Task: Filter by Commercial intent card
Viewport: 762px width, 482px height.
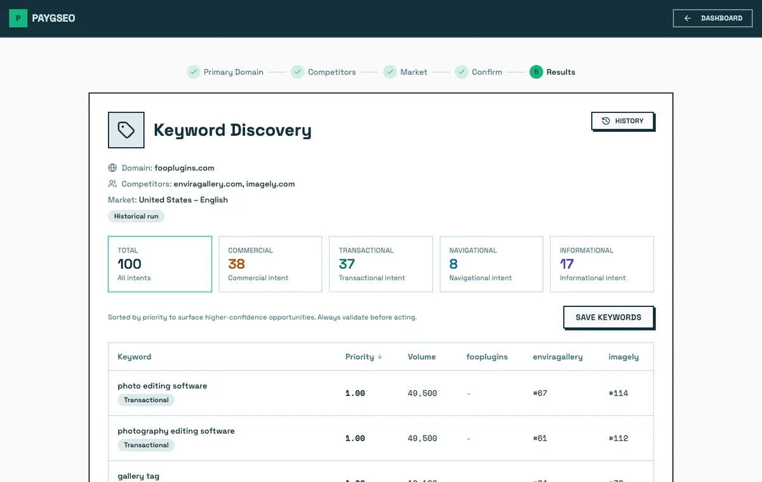Action: [271, 264]
